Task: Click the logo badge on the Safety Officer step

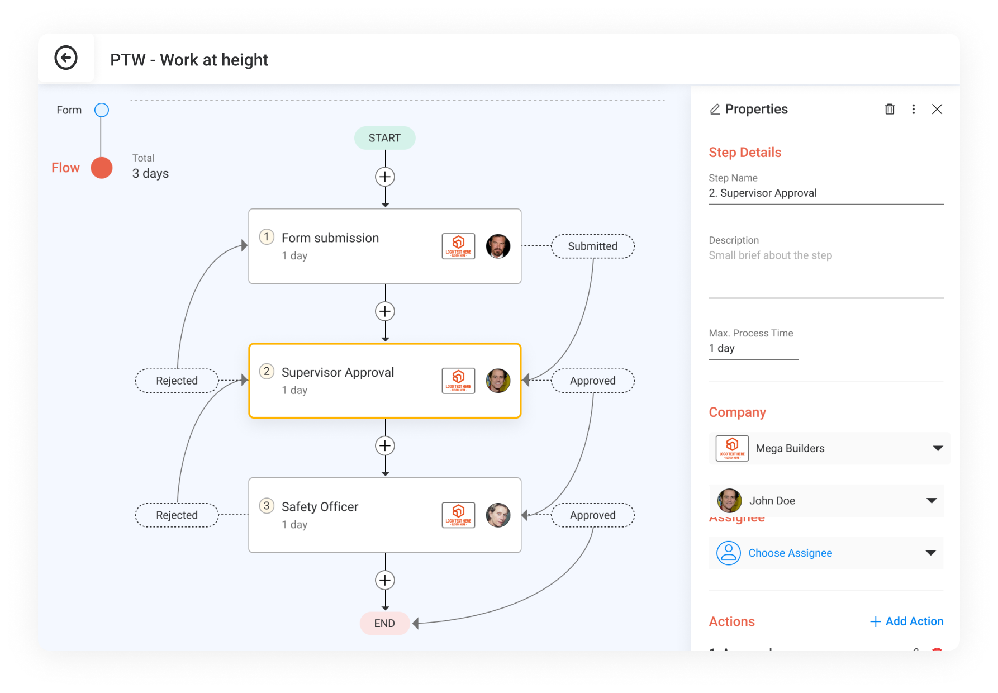Action: (x=458, y=515)
